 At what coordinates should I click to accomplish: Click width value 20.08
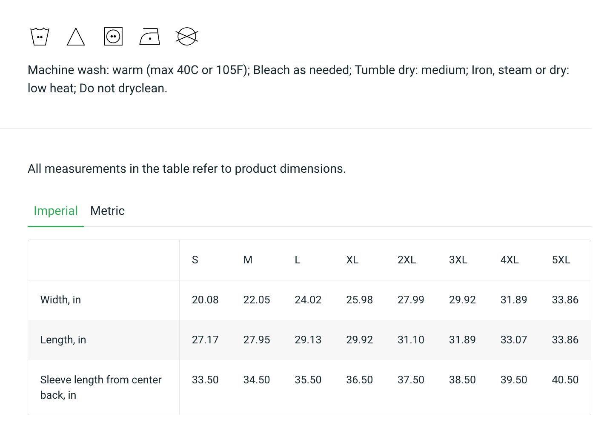[205, 300]
